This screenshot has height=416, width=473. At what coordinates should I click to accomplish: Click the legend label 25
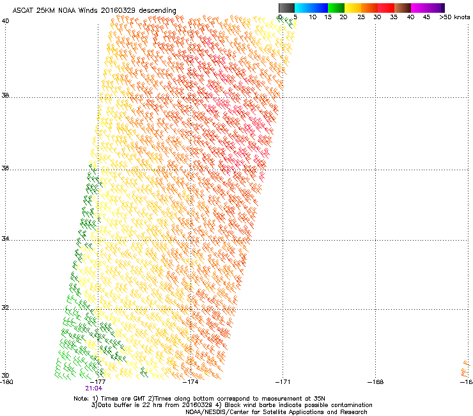(x=361, y=17)
